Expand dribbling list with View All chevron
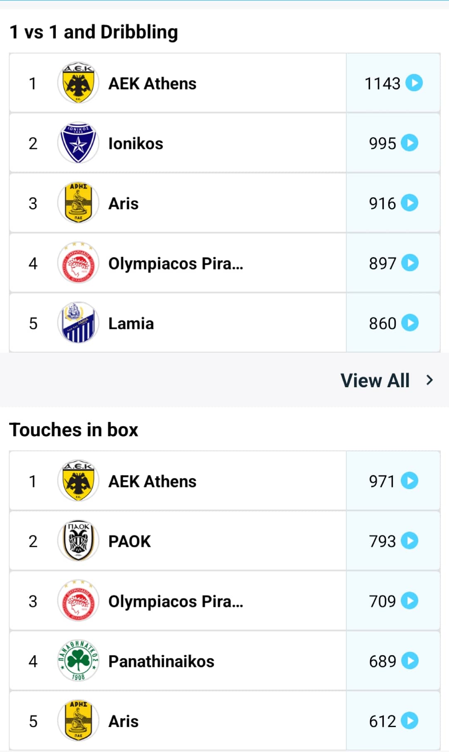This screenshot has height=752, width=449. point(429,380)
